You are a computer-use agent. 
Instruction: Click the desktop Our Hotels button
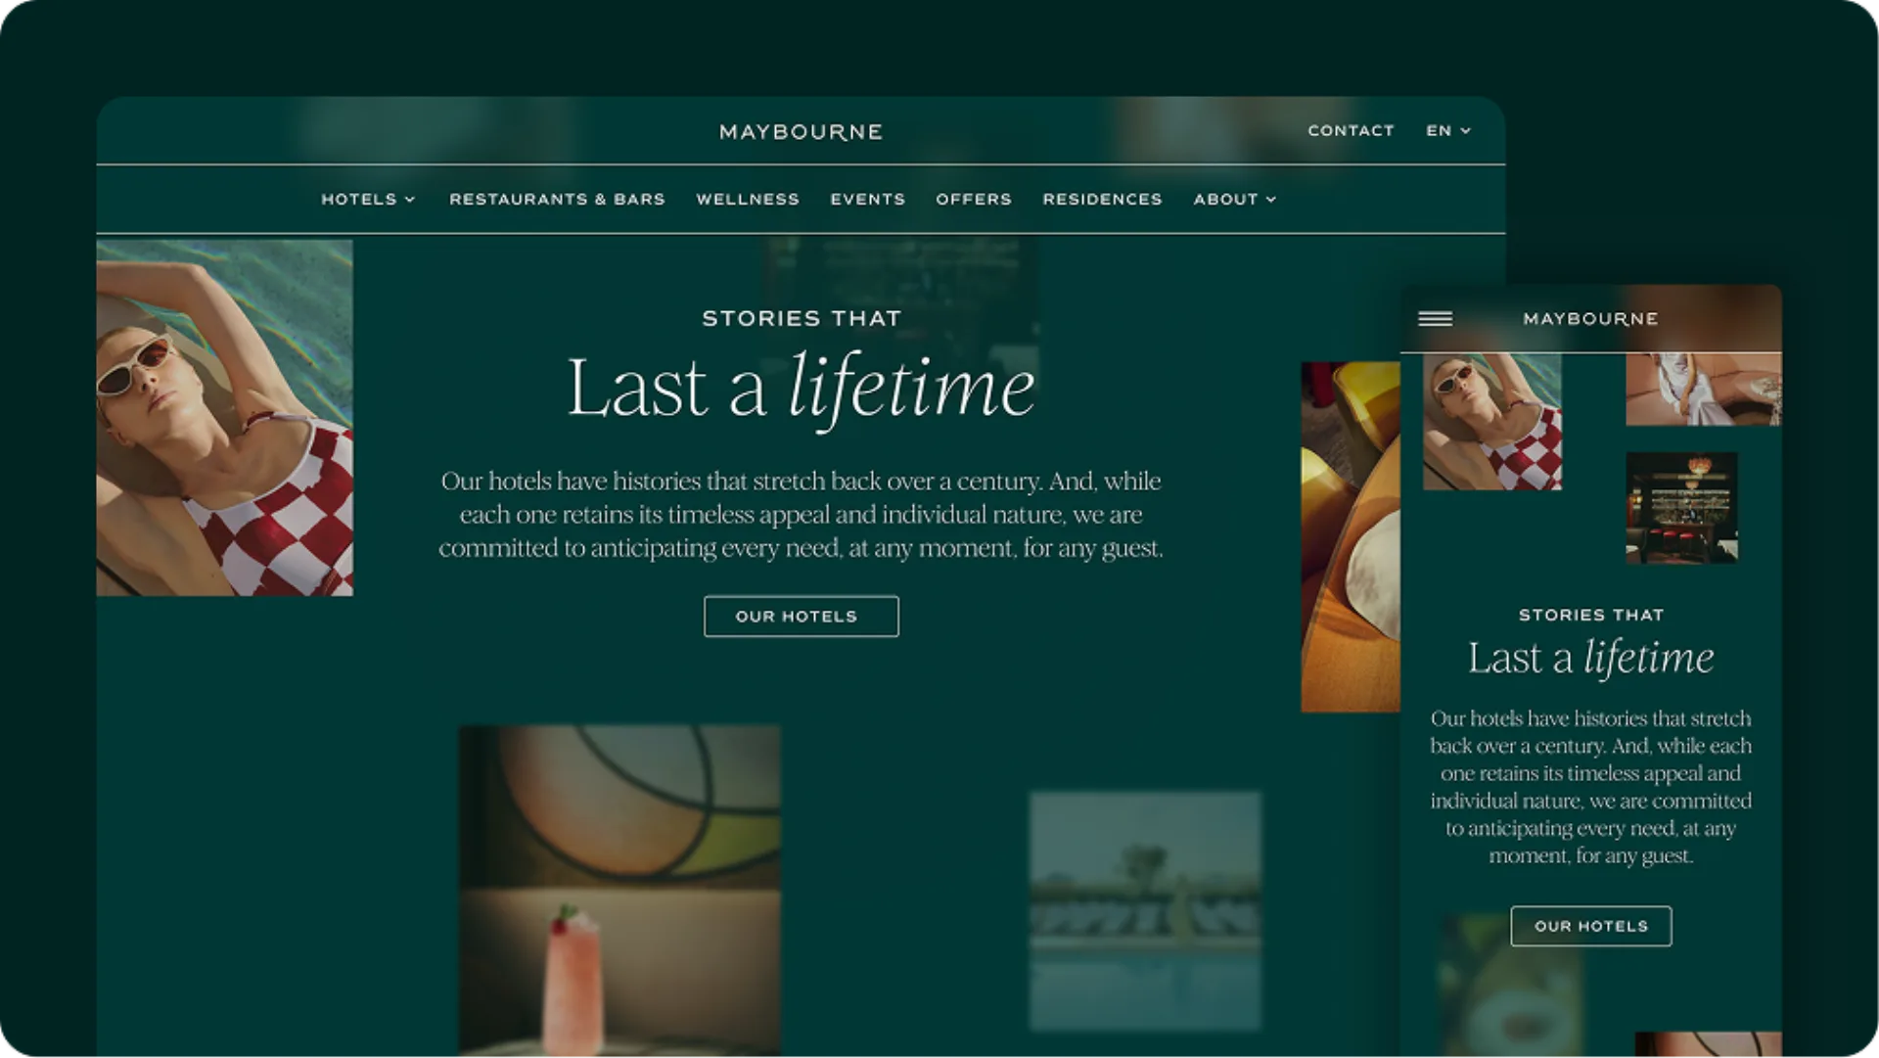pyautogui.click(x=801, y=617)
